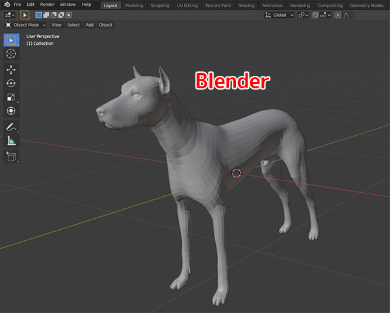Select the Cursor tool in toolbar
This screenshot has height=313, width=390.
pyautogui.click(x=11, y=54)
